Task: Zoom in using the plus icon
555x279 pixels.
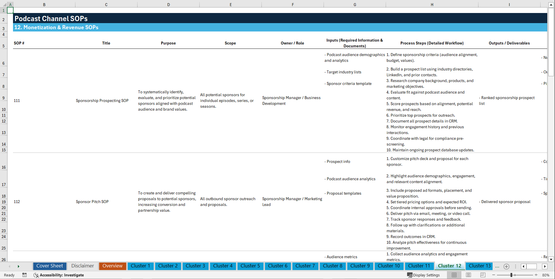Action: [536, 275]
